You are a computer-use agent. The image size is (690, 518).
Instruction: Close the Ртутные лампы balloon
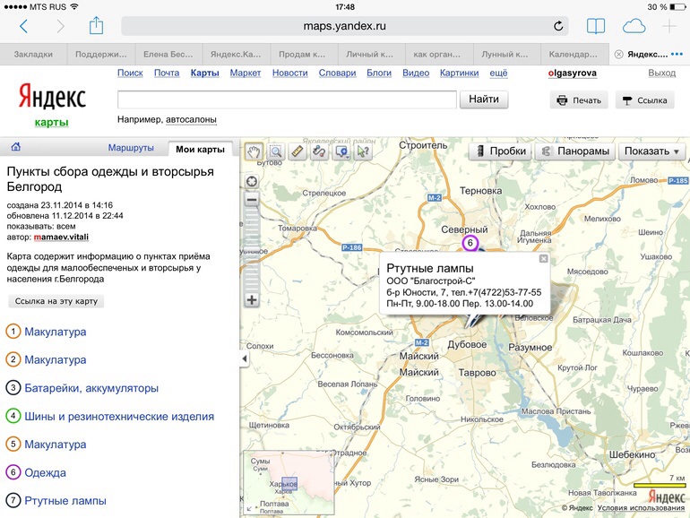pos(543,259)
